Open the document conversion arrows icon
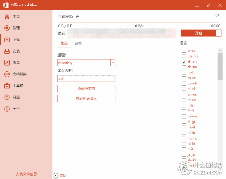 (7, 74)
